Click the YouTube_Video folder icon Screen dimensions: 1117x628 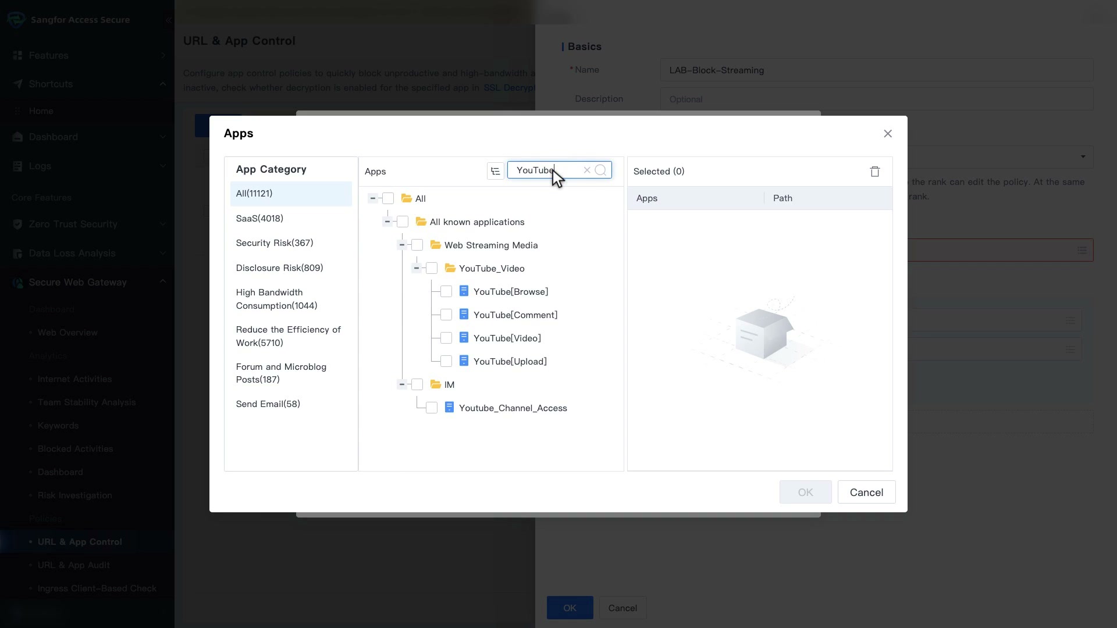(450, 268)
